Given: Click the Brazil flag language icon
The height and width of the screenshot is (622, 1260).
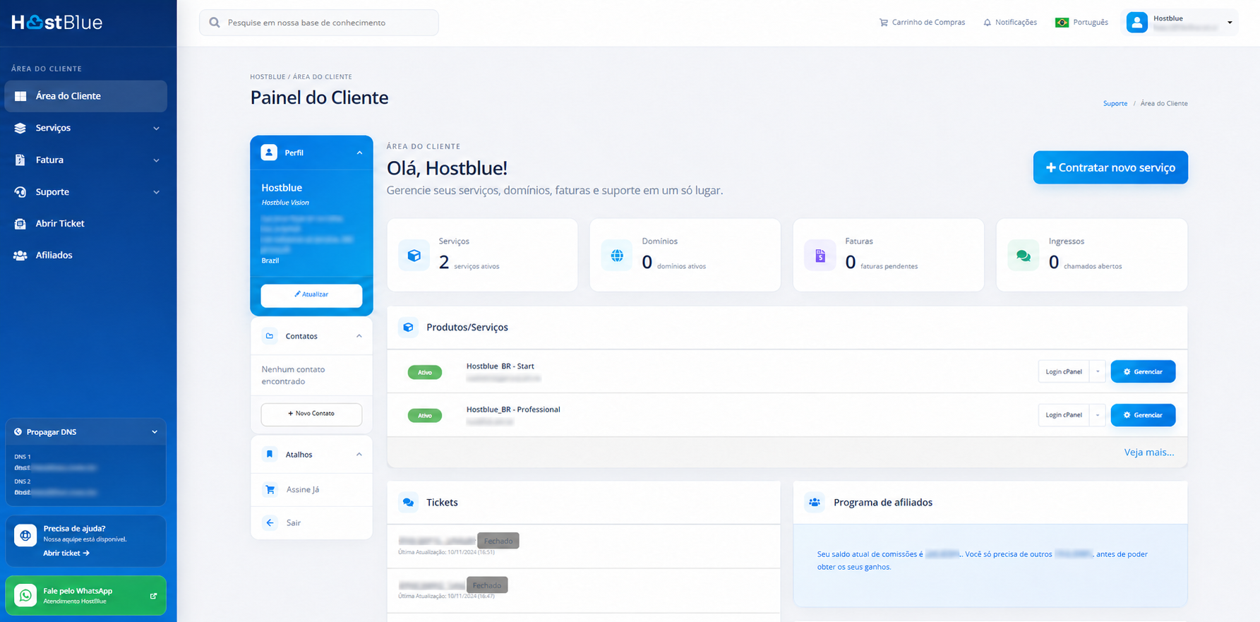Looking at the screenshot, I should (x=1062, y=23).
